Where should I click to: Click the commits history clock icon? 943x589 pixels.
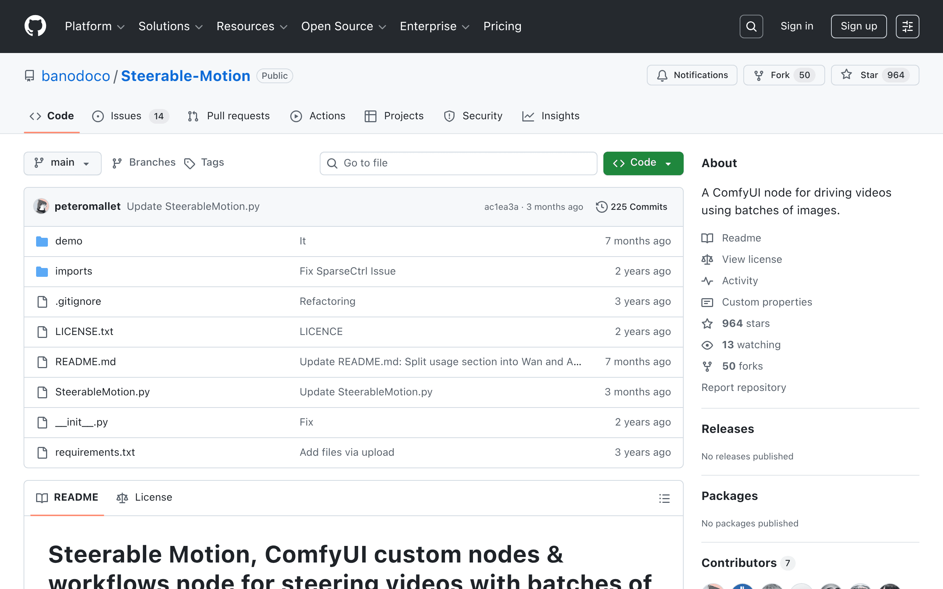pyautogui.click(x=601, y=207)
